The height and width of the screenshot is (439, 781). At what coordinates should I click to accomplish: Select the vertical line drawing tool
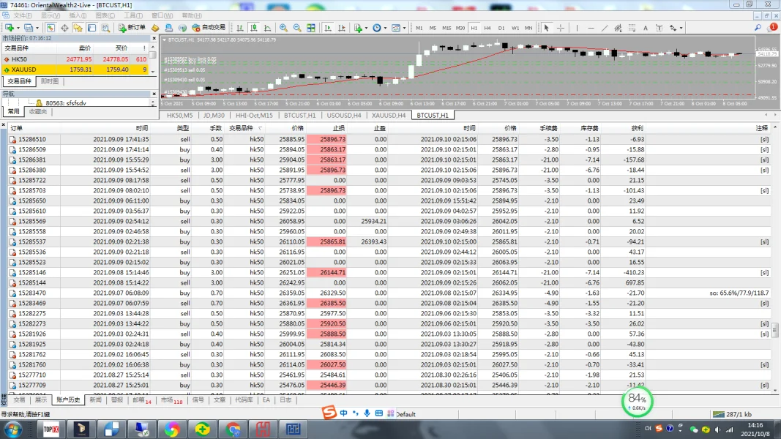[x=578, y=28]
